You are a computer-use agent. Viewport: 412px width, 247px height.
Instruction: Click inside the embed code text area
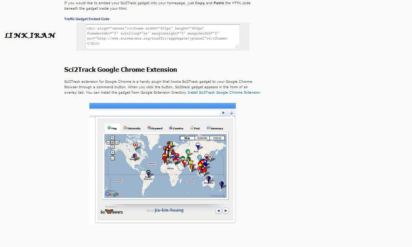(163, 37)
